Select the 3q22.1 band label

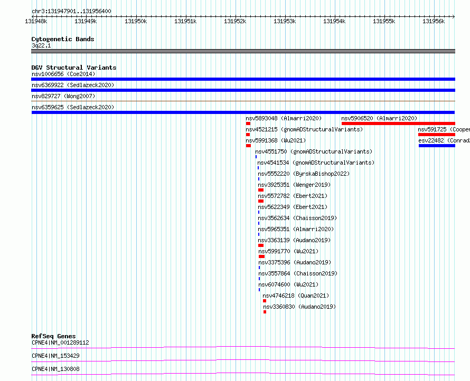pos(41,45)
